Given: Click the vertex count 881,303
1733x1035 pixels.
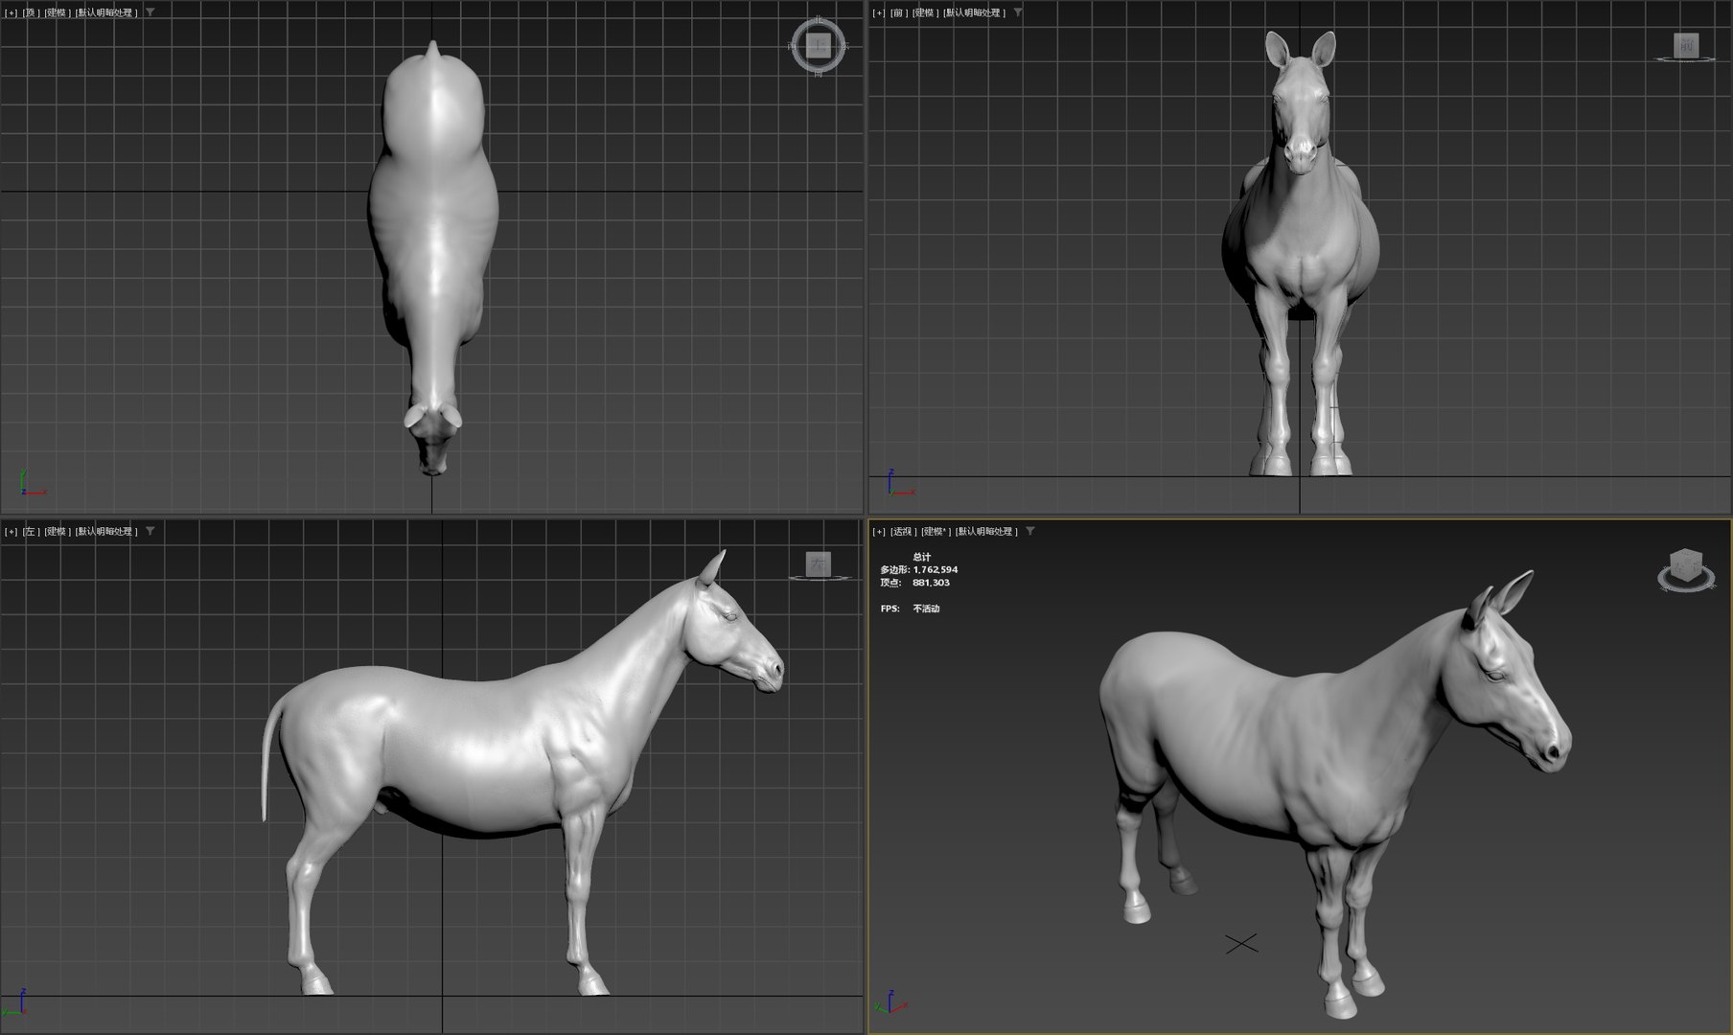Looking at the screenshot, I should pyautogui.click(x=931, y=583).
